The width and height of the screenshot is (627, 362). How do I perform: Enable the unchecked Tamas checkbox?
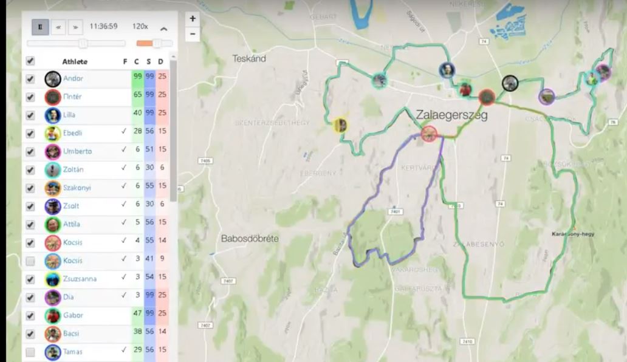tap(30, 352)
